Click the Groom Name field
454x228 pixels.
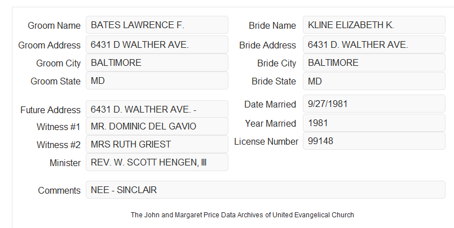[157, 25]
